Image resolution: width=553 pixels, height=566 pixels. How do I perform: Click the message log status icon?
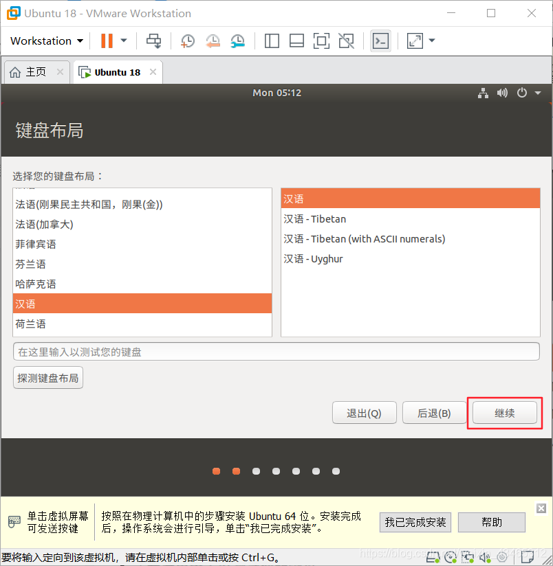coord(528,558)
